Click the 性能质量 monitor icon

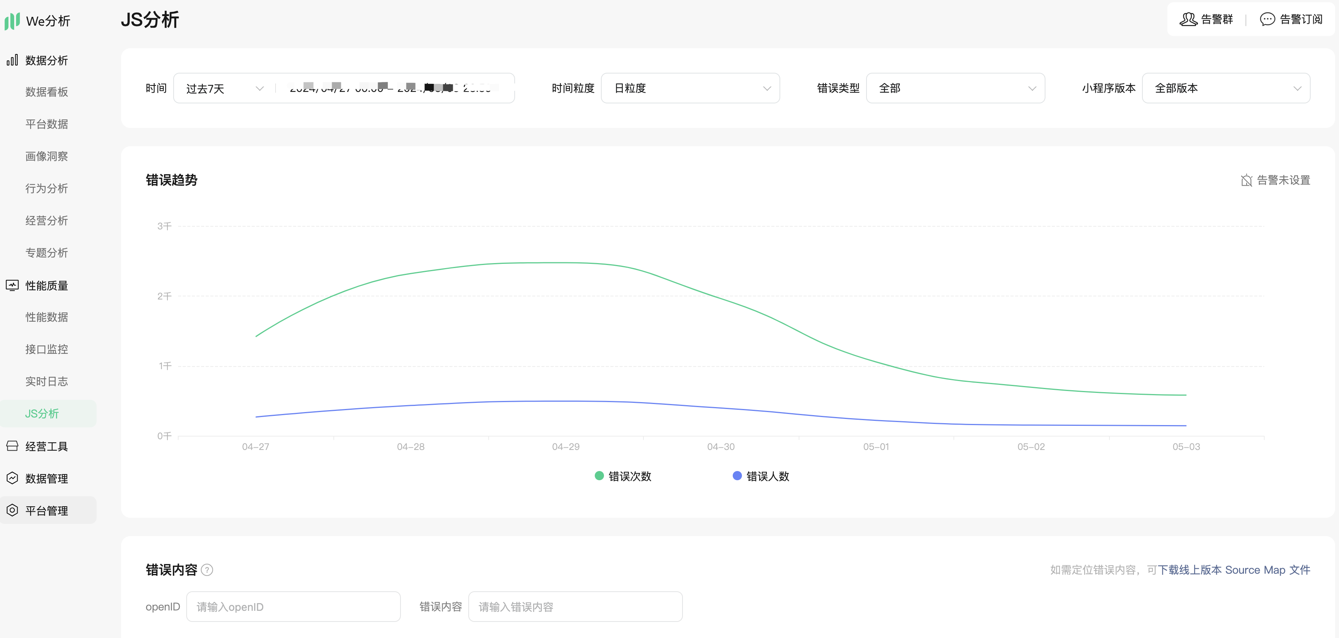12,285
